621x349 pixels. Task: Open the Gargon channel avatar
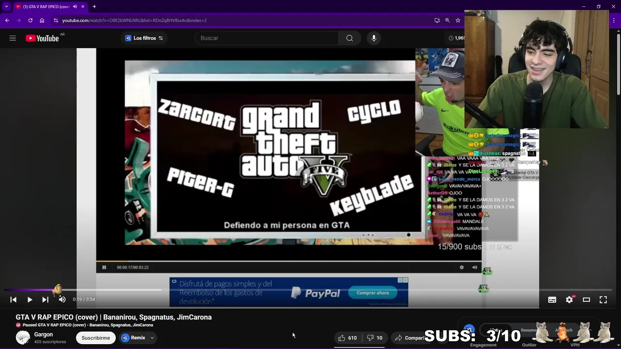23,337
